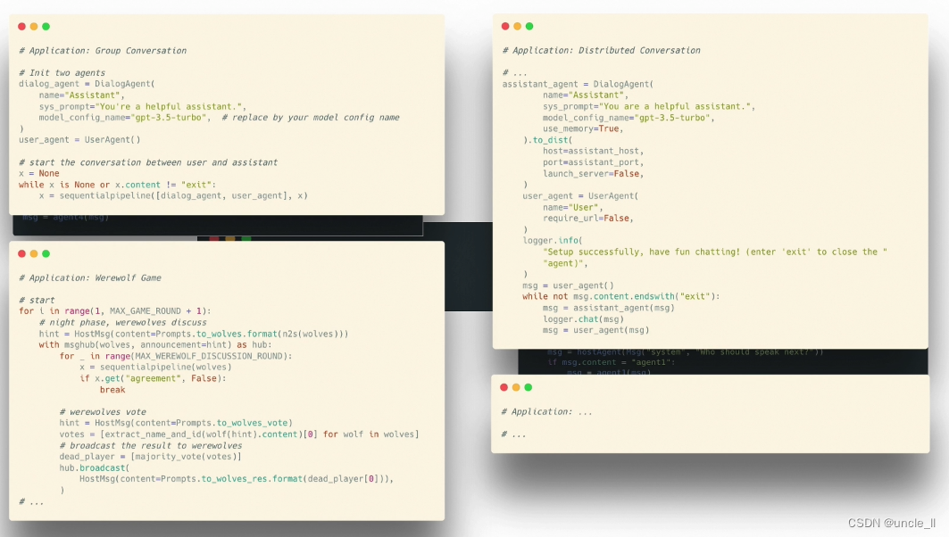Close the empty '# Application: ...' window
The width and height of the screenshot is (949, 537).
pos(504,387)
